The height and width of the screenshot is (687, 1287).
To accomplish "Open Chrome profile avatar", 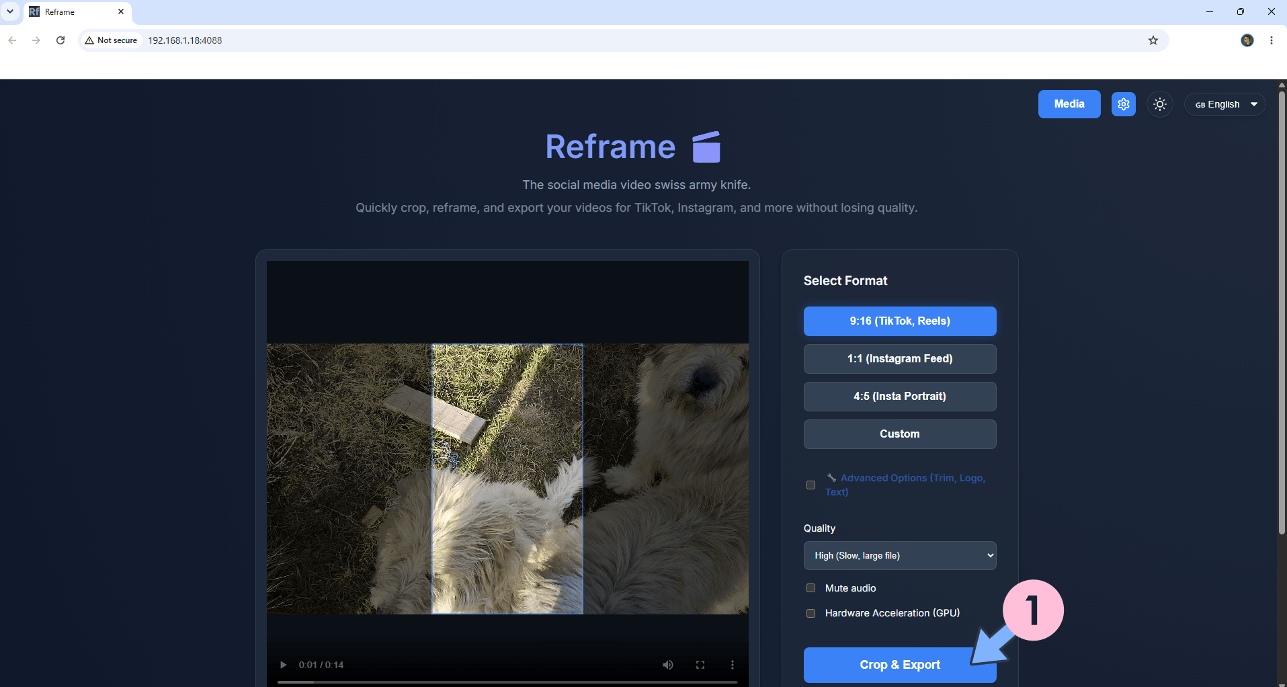I will pos(1247,40).
